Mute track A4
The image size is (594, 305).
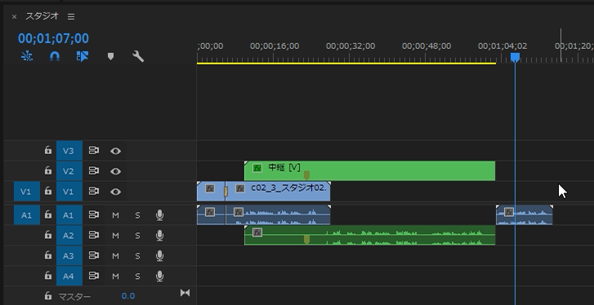tap(115, 276)
